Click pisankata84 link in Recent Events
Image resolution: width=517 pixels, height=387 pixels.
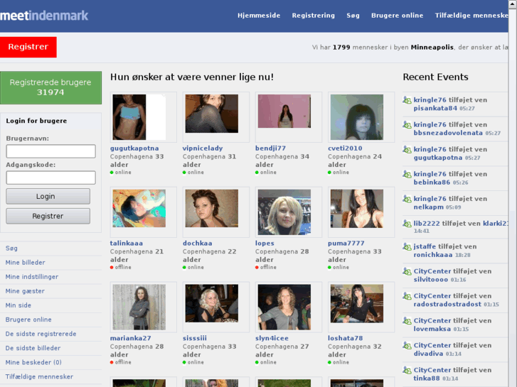(435, 109)
